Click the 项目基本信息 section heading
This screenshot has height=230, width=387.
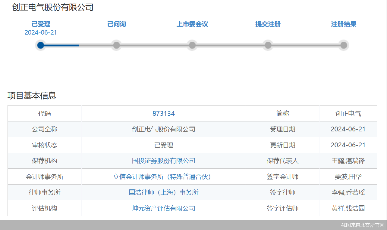(32, 96)
